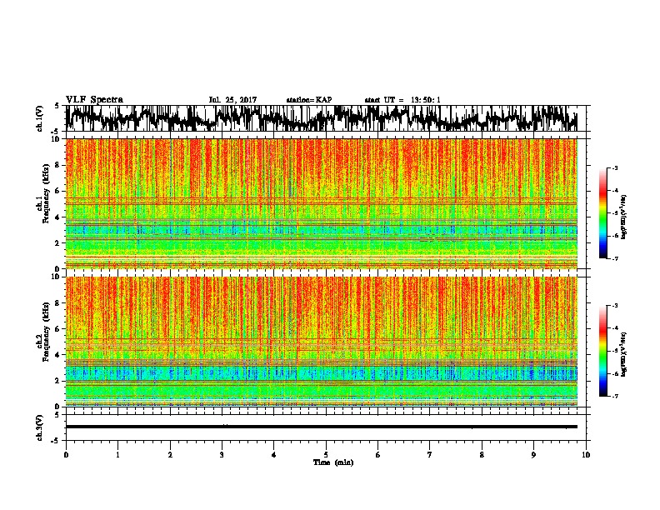Click the ch.2 color scale bar
This screenshot has height=510, width=660.
(x=603, y=351)
